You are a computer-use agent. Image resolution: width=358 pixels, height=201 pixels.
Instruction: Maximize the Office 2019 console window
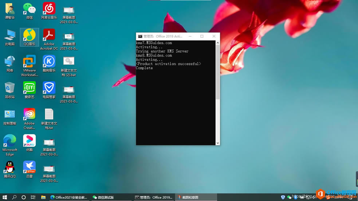coord(202,36)
